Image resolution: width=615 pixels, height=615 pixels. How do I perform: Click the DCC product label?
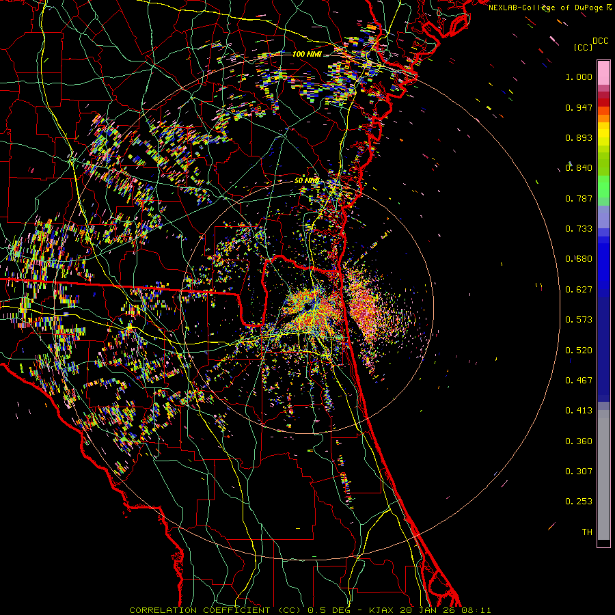click(600, 41)
